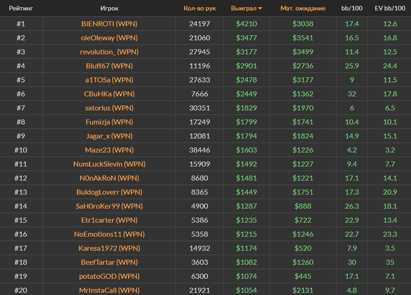Select winnings value $1054
Image resolution: width=411 pixels, height=295 pixels.
[247, 290]
